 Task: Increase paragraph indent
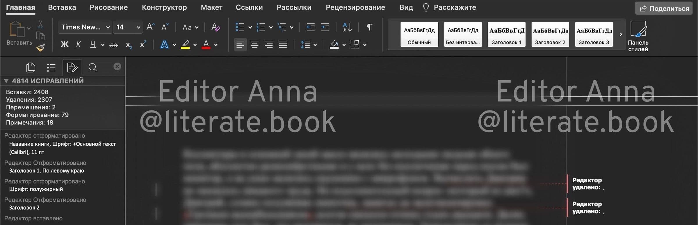click(325, 27)
